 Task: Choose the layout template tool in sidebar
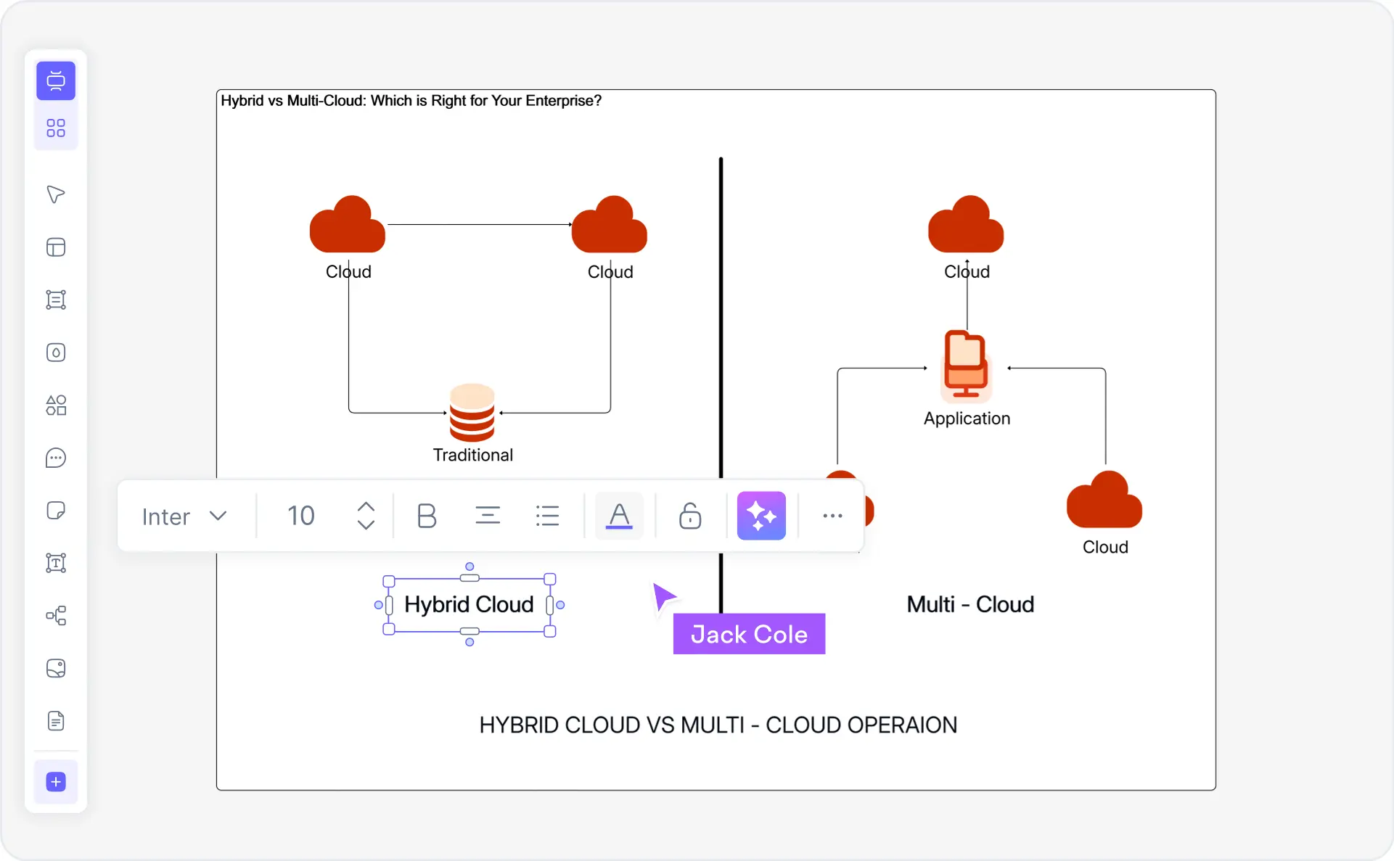point(56,247)
